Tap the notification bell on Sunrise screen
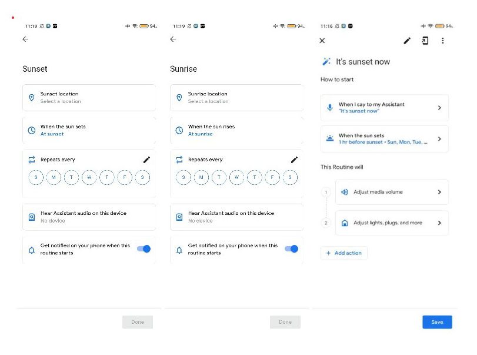 click(179, 250)
